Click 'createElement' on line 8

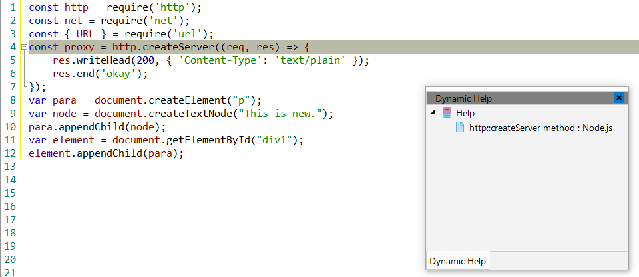[188, 100]
